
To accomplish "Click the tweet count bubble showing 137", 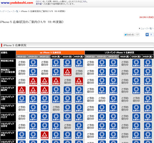I will (137, 34).
